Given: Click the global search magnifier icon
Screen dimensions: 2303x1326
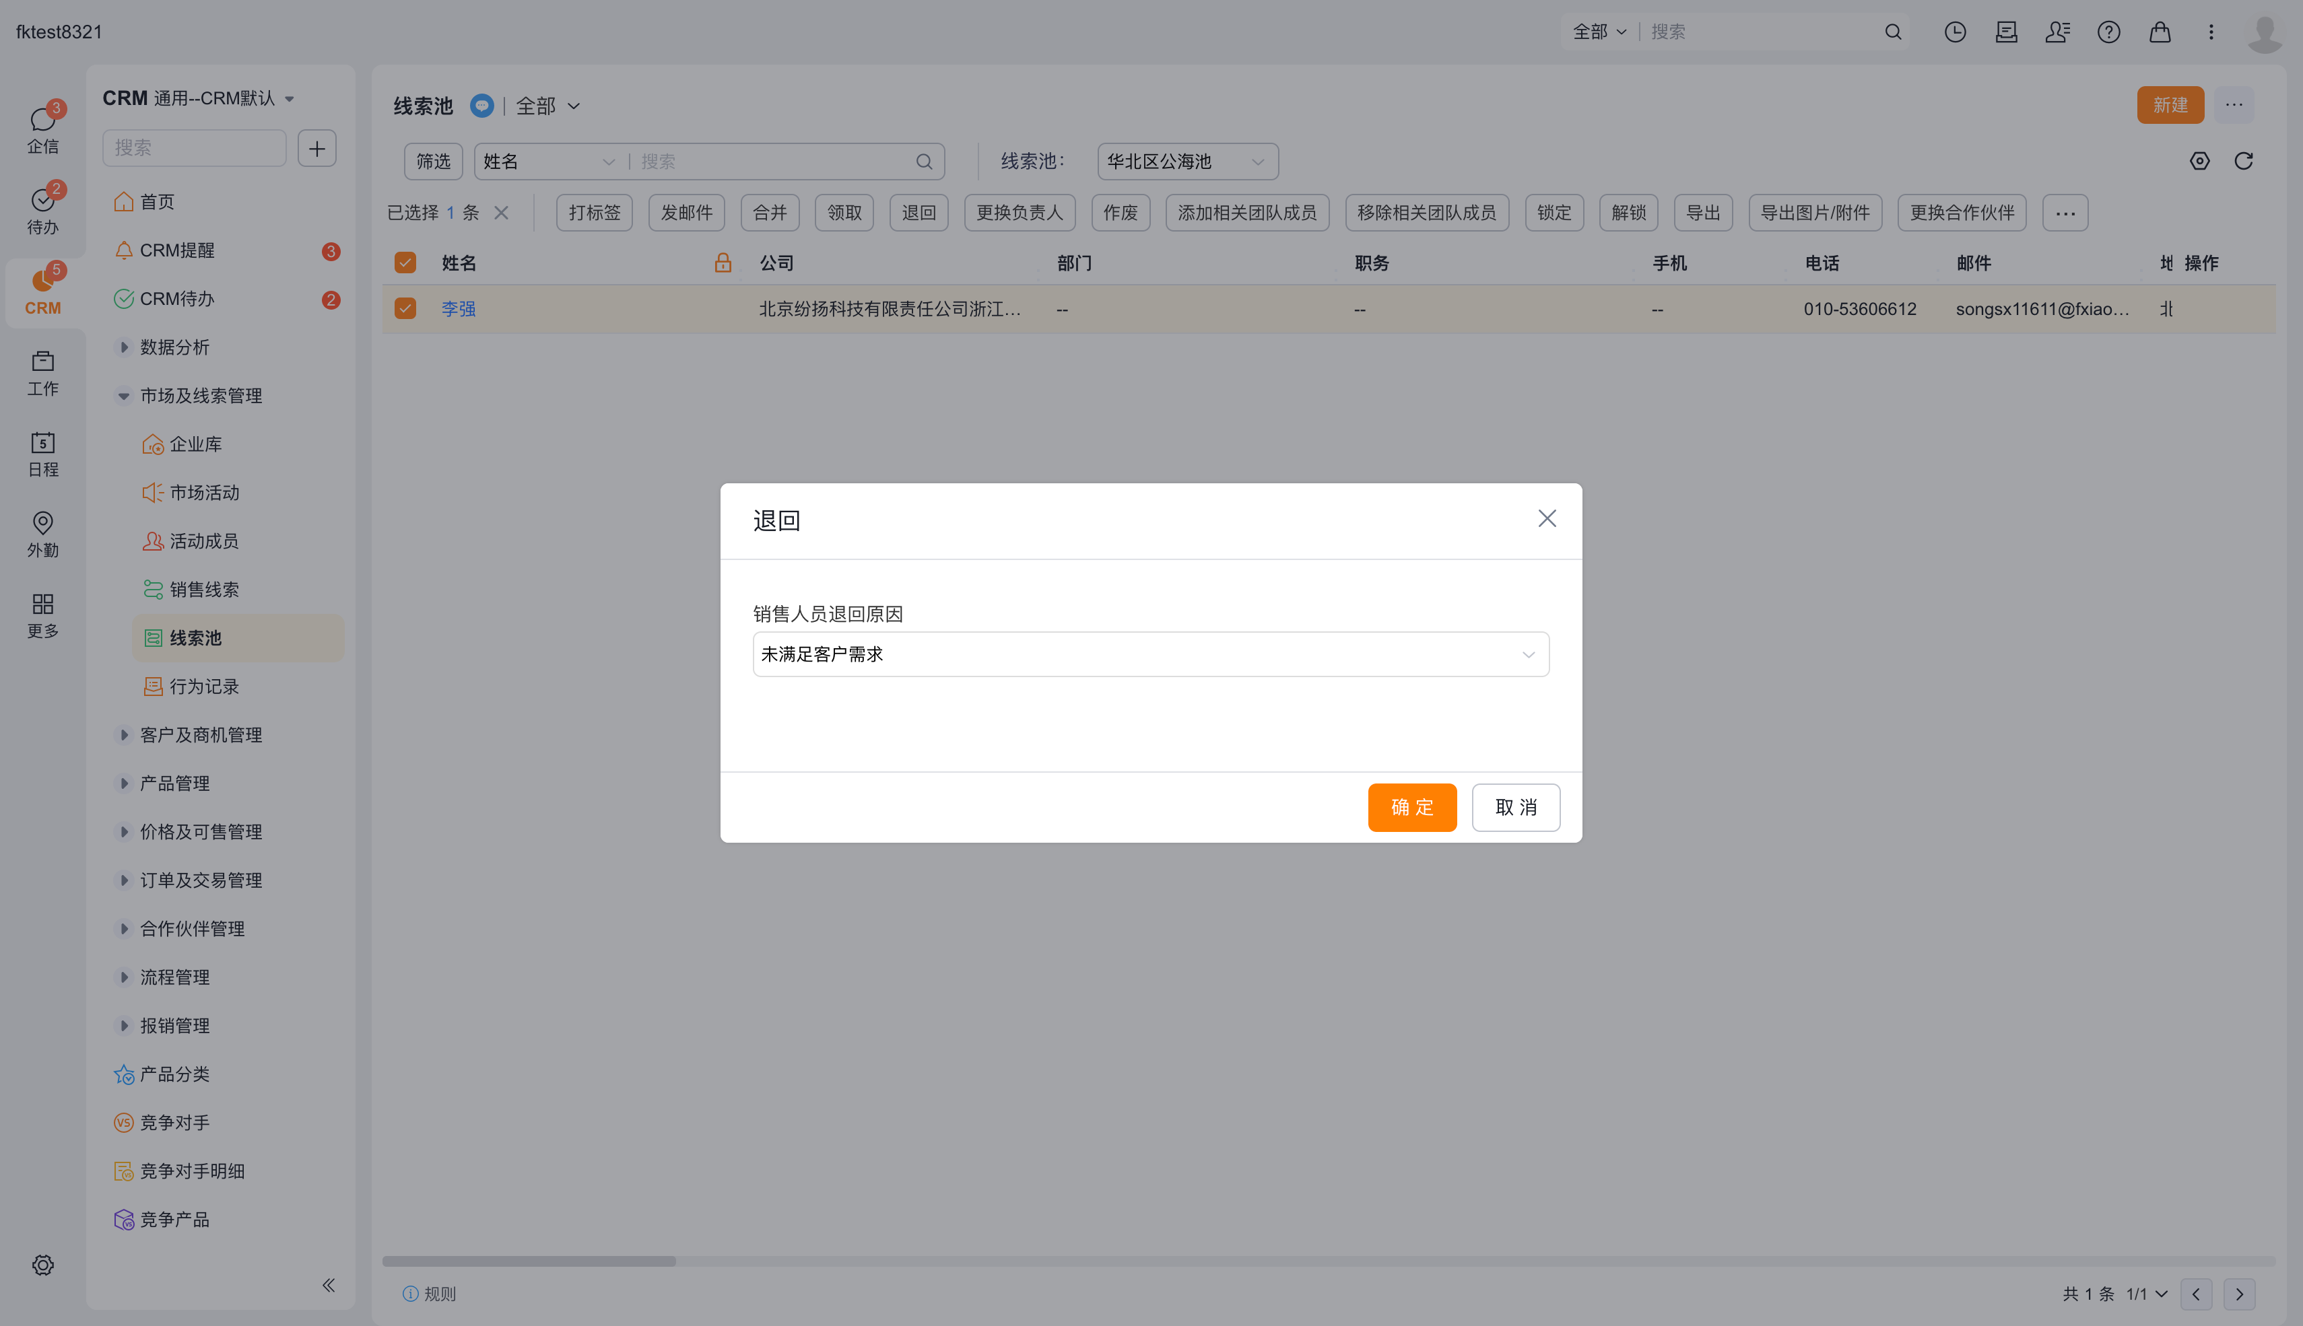Looking at the screenshot, I should tap(1893, 32).
